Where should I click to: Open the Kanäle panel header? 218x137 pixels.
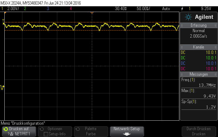click(x=199, y=47)
